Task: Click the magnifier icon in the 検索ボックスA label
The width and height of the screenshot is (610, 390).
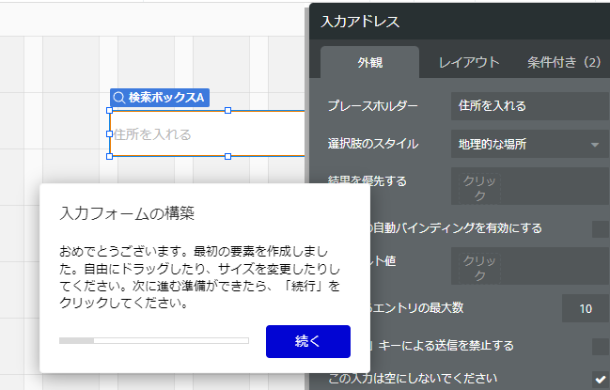Action: point(119,98)
